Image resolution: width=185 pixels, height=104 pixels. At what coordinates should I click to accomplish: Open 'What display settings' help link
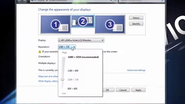pos(48,81)
